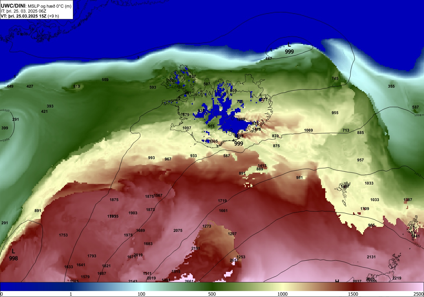Click the height value 875

[x=276, y=146]
